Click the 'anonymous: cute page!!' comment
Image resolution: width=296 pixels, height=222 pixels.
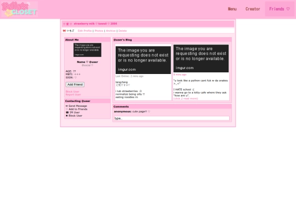click(x=132, y=111)
